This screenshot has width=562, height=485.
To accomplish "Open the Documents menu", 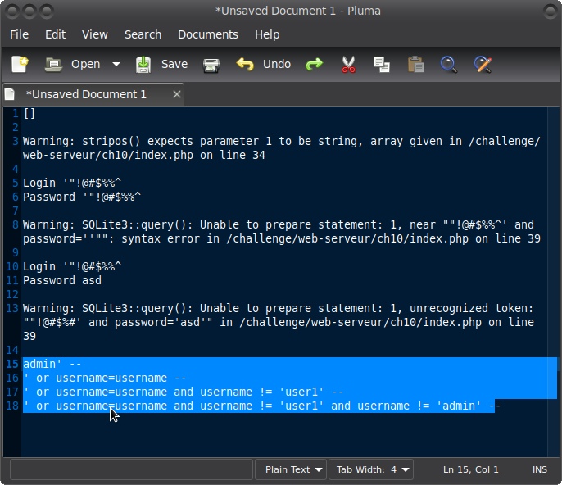I will pyautogui.click(x=208, y=34).
